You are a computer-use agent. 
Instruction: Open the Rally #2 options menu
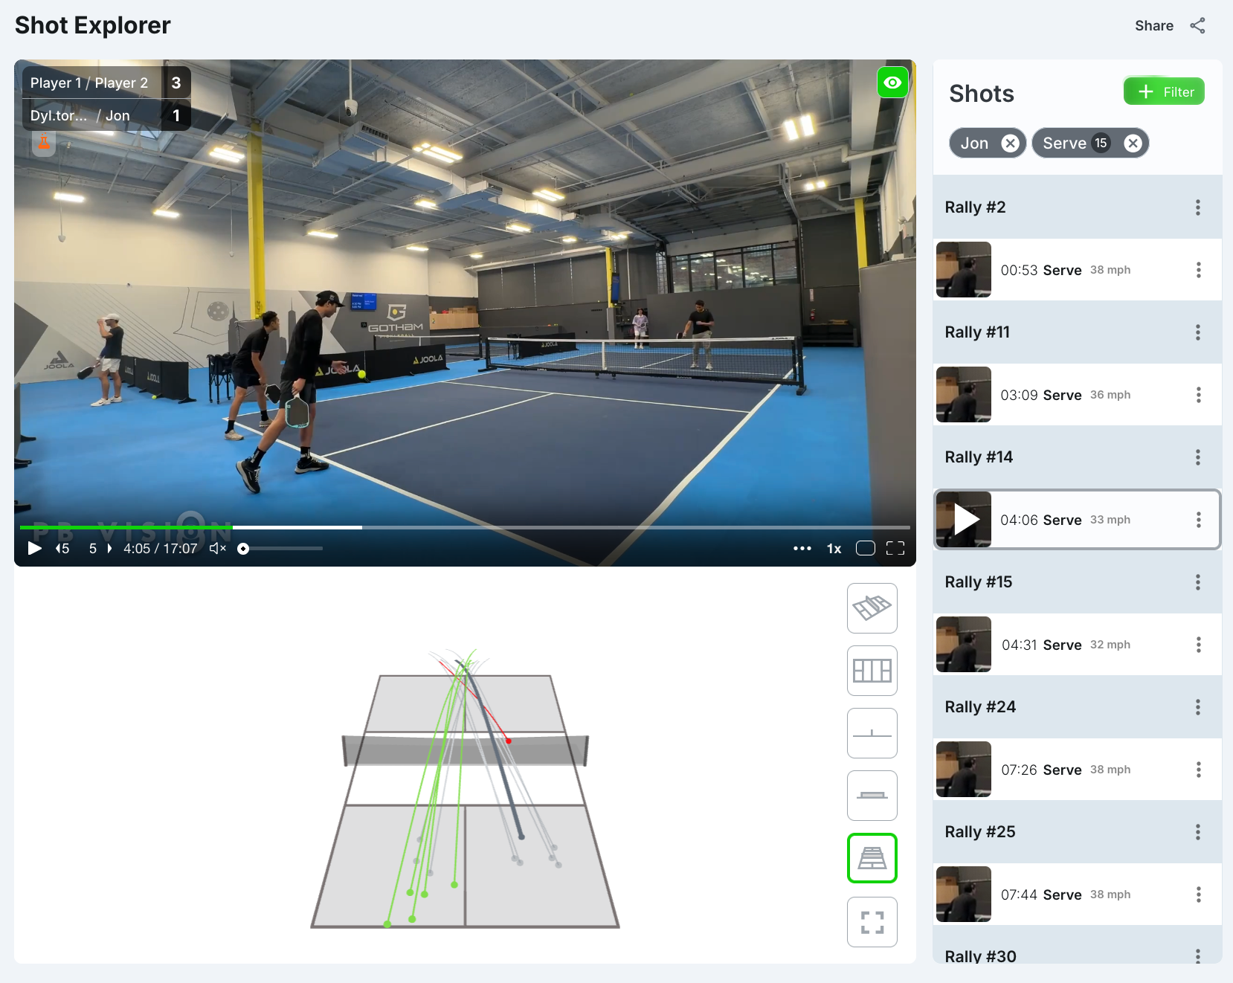[x=1197, y=207]
